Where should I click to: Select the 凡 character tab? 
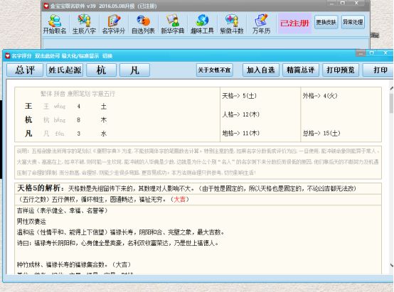coord(134,70)
